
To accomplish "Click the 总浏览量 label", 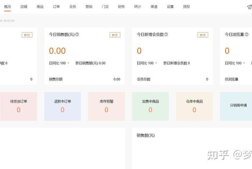I will pyautogui.click(x=231, y=79).
